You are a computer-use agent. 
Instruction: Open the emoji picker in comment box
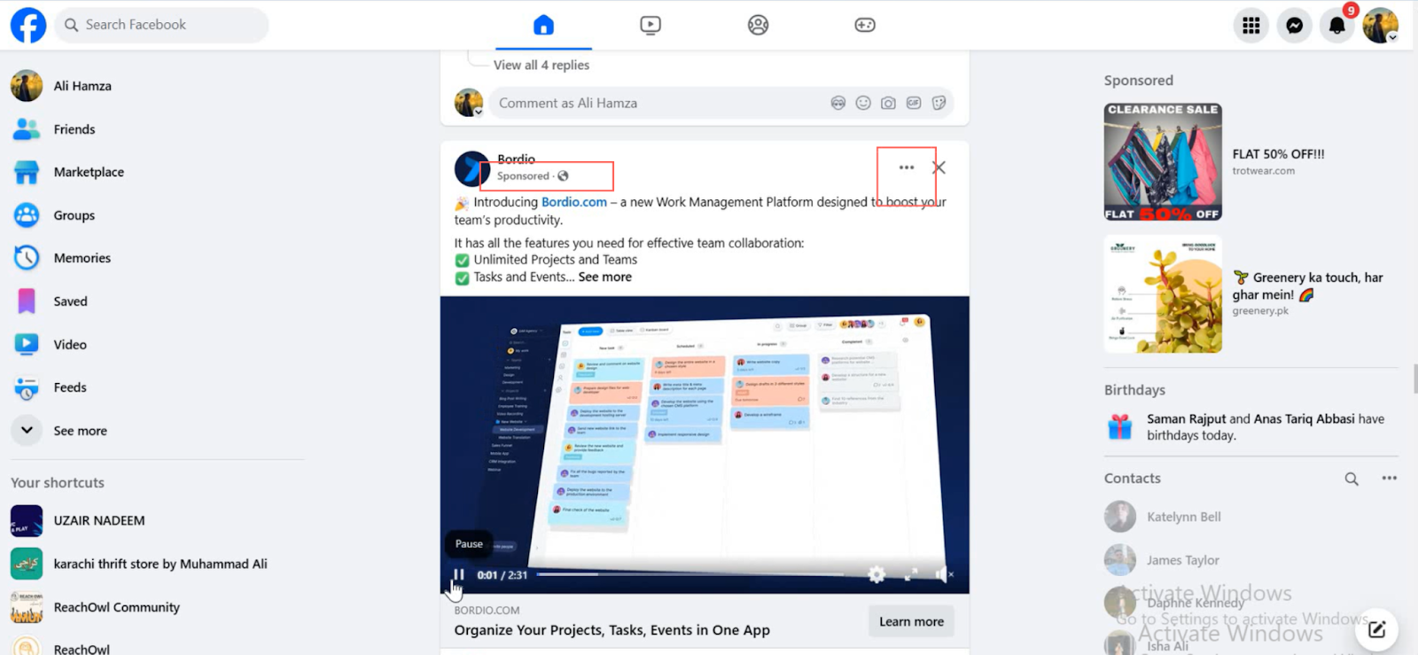(x=863, y=103)
